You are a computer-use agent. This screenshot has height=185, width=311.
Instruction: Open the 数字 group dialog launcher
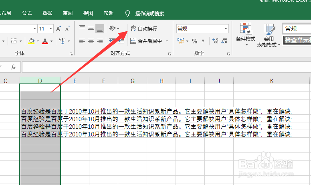pos(228,54)
